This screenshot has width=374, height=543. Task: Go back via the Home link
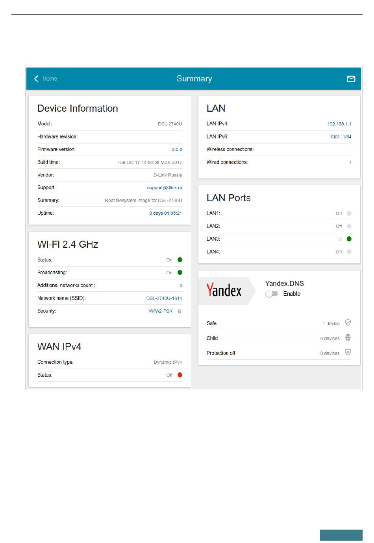point(50,79)
